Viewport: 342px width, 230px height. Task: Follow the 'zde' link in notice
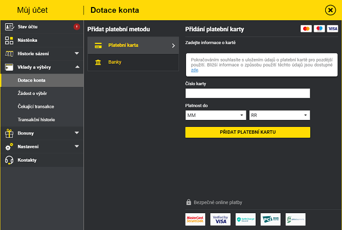tap(195, 70)
